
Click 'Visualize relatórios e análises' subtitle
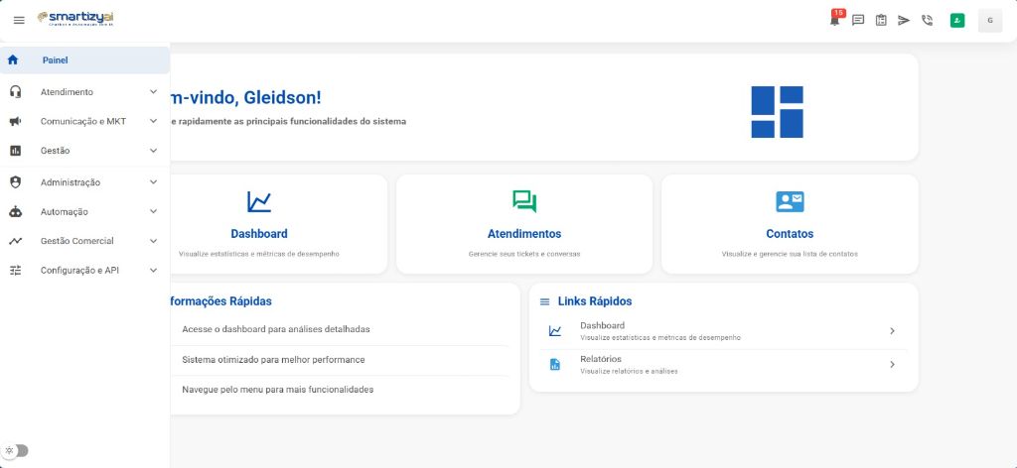click(x=629, y=372)
